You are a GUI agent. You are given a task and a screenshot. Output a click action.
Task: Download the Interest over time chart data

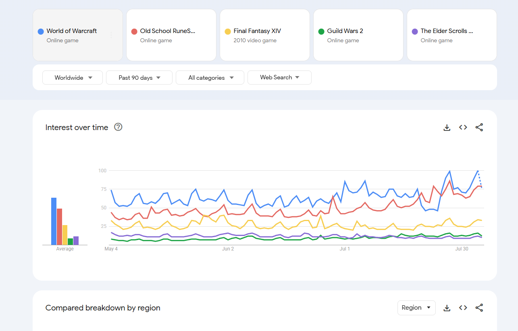(447, 128)
